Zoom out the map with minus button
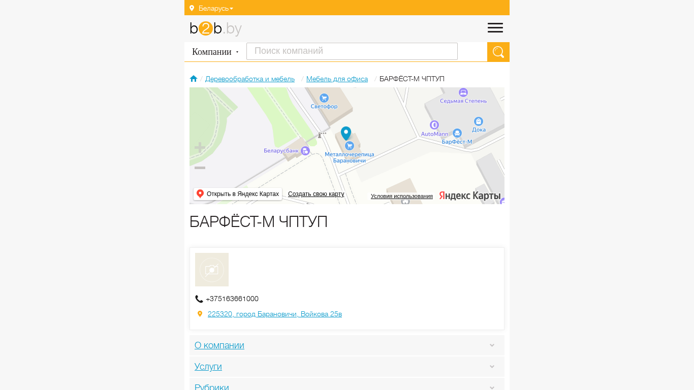Image resolution: width=694 pixels, height=390 pixels. tap(200, 168)
